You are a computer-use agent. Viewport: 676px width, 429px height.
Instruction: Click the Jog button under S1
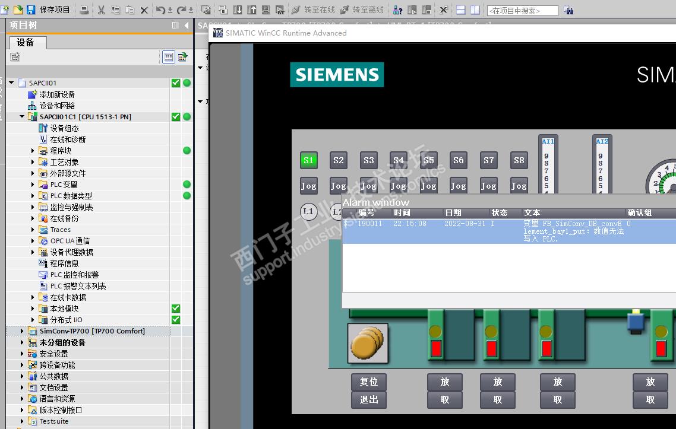pos(309,186)
